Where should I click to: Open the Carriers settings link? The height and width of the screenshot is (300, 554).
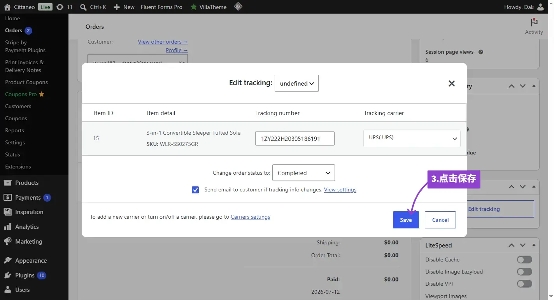(x=250, y=217)
